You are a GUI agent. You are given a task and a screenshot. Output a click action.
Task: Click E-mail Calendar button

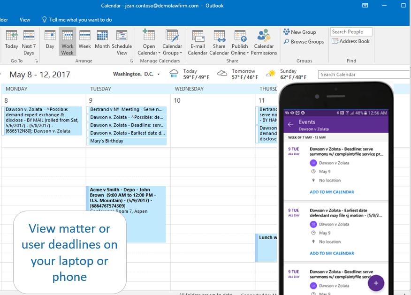198,42
